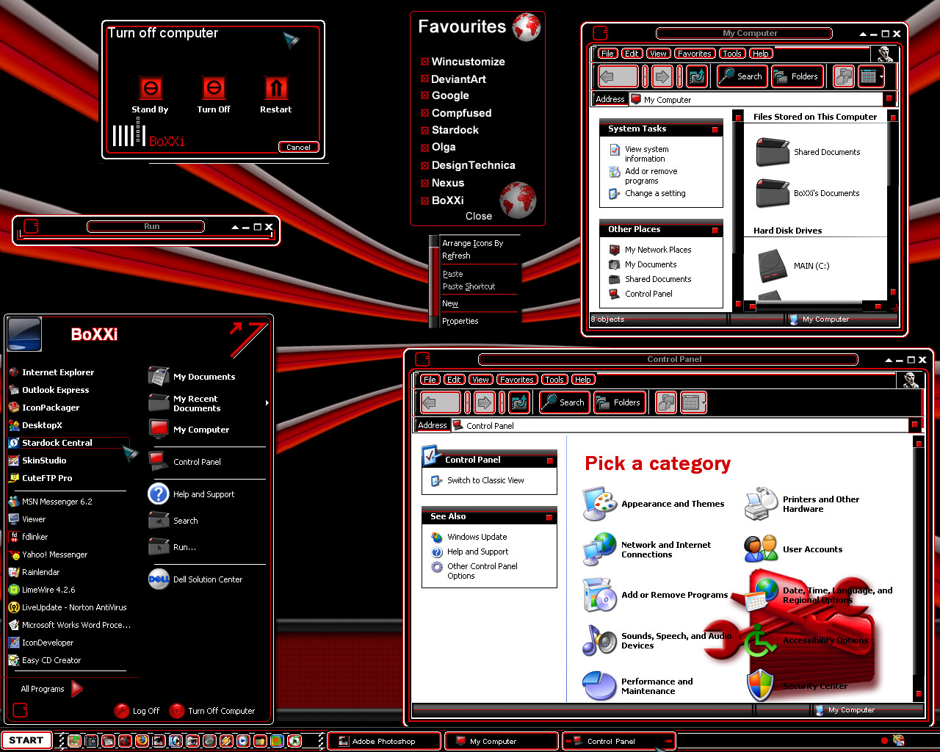Launch MSN Messenger 6.2
940x752 pixels.
pyautogui.click(x=51, y=502)
